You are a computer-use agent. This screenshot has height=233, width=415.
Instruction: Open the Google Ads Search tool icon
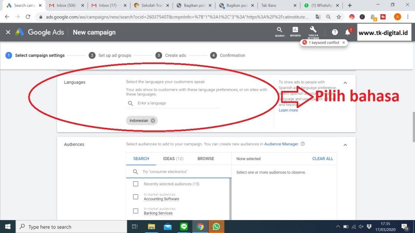point(279,32)
